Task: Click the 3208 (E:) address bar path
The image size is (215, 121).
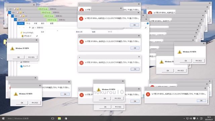Action: tap(40, 28)
